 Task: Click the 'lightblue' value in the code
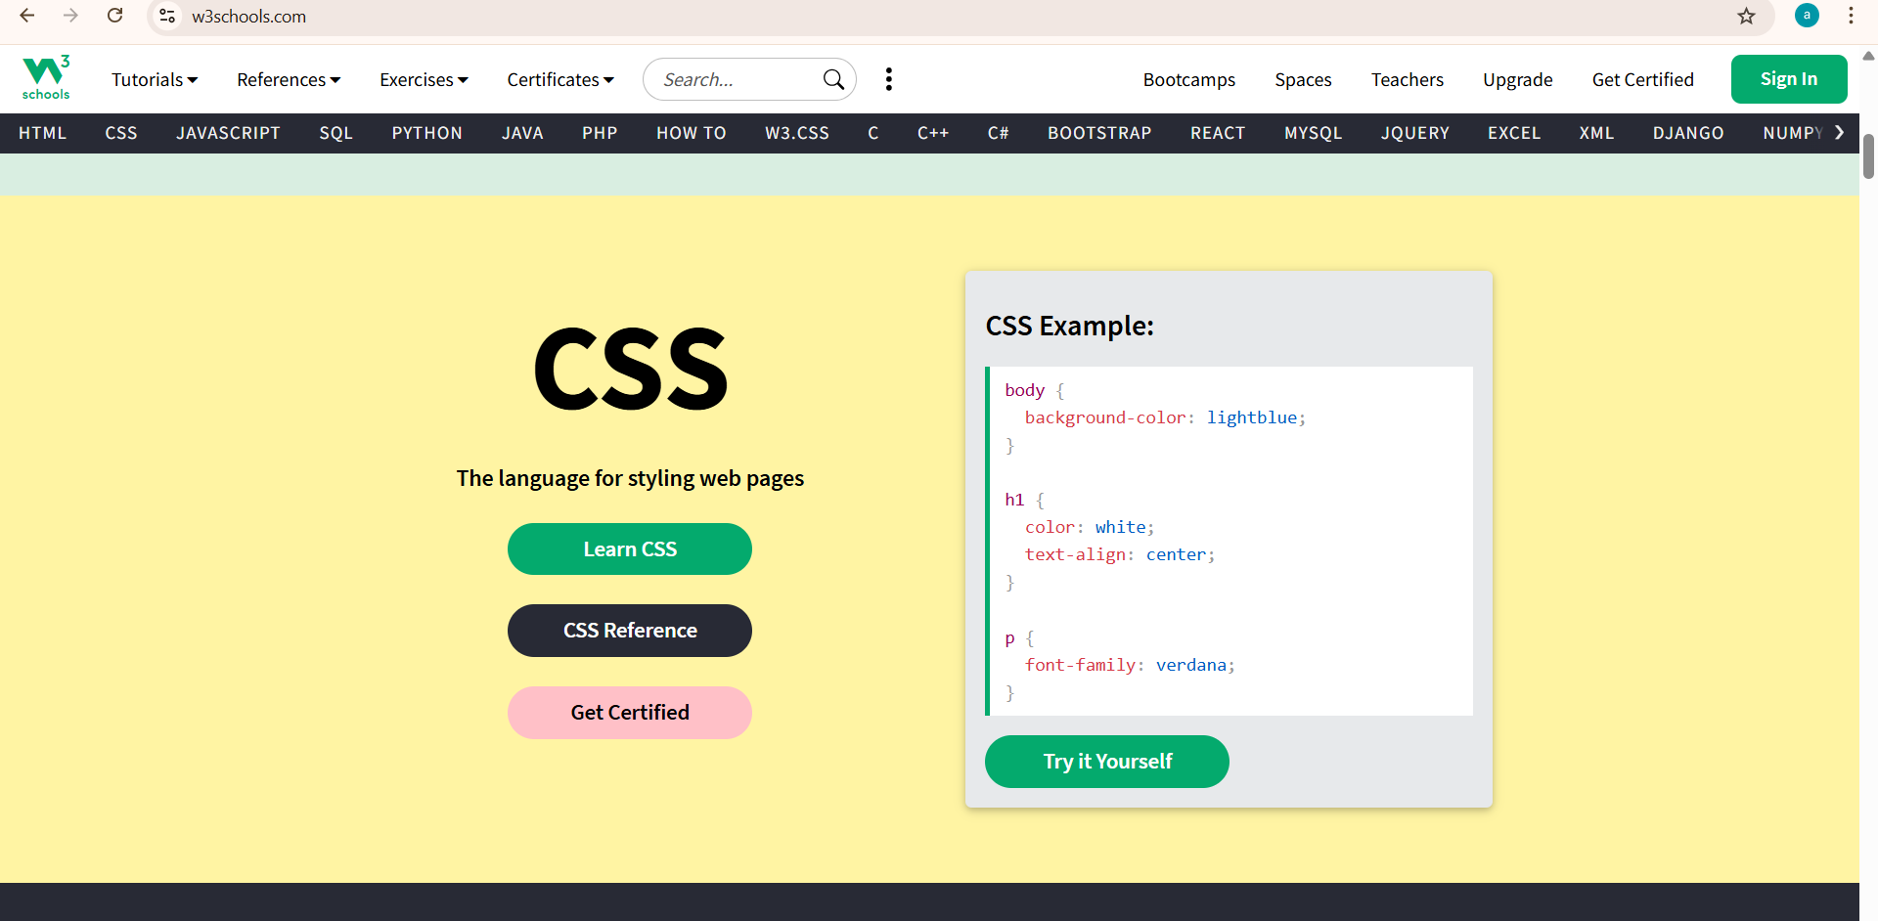coord(1252,417)
